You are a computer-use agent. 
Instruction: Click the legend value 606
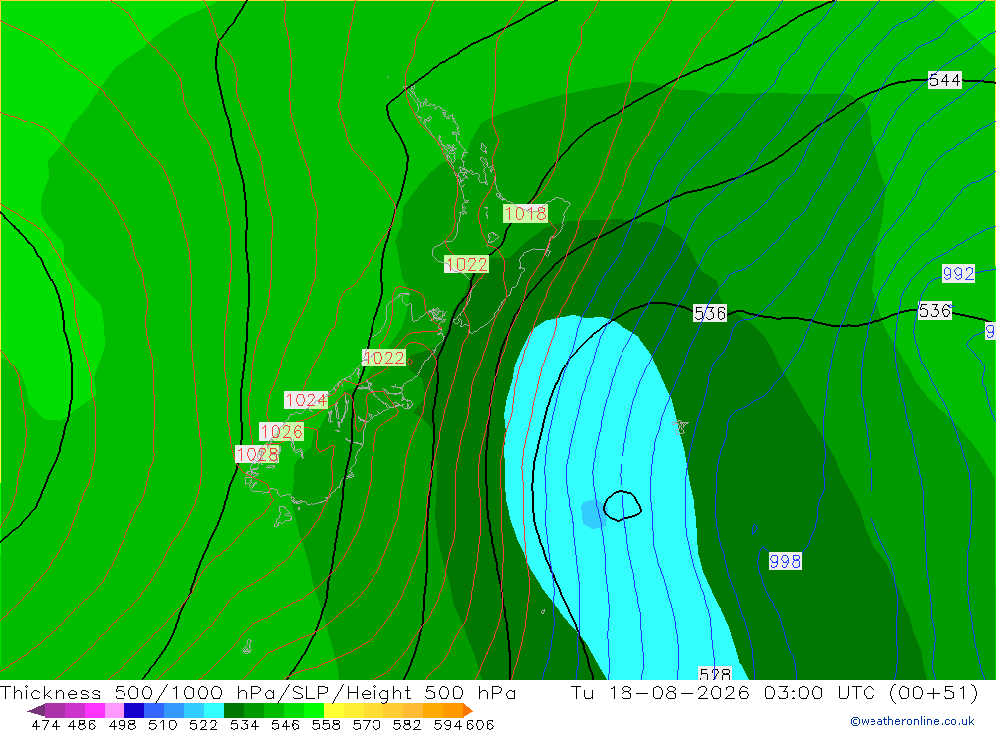pos(480,724)
